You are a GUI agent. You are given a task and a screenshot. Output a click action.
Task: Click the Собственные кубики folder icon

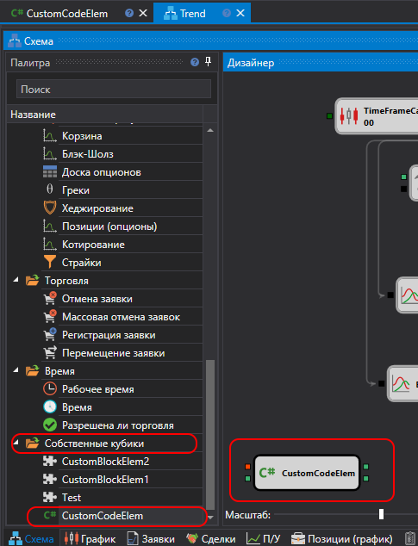pos(33,444)
